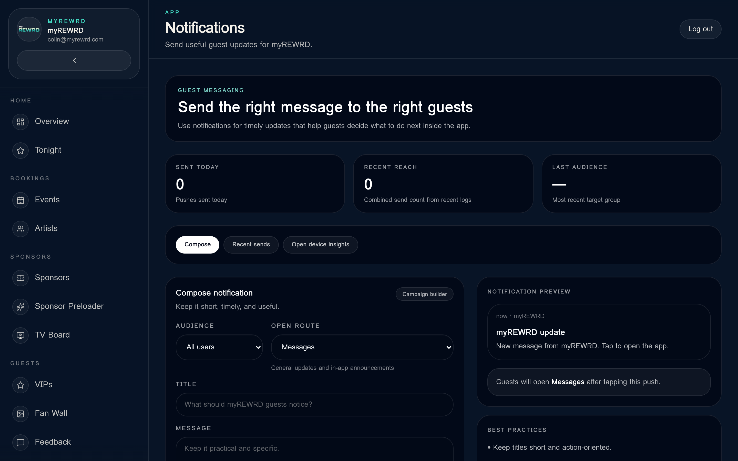The width and height of the screenshot is (738, 461).
Task: Click the notification Title input field
Action: [314, 404]
